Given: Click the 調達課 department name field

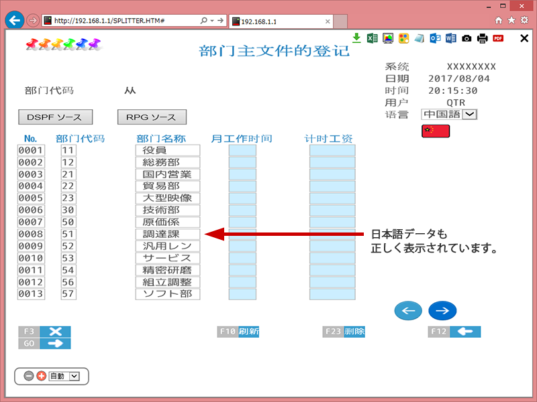Looking at the screenshot, I should pyautogui.click(x=168, y=234).
